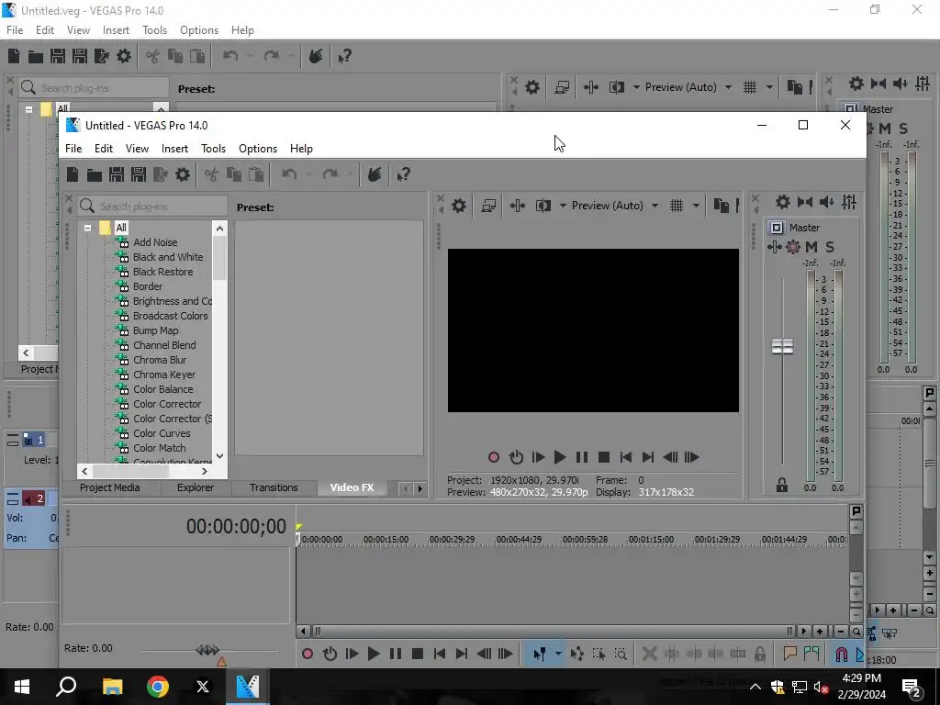Click Open folder icon in front window toolbar

[x=95, y=174]
